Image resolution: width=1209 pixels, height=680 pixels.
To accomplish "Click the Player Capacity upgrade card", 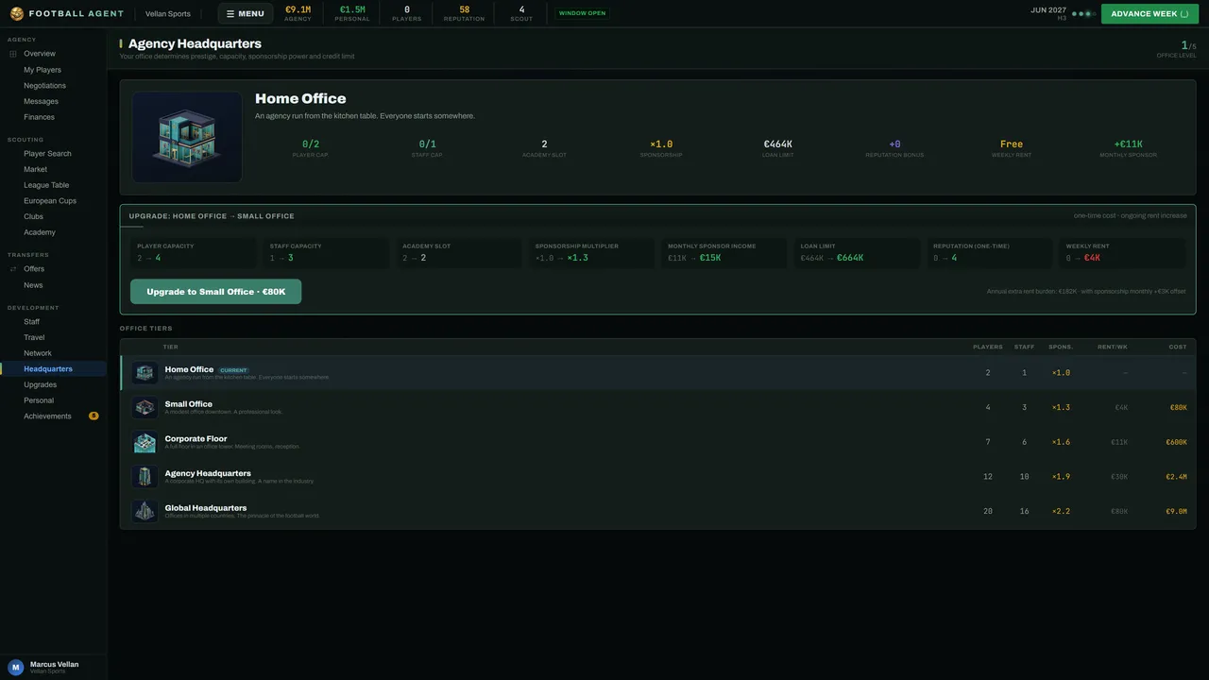I will (x=193, y=253).
